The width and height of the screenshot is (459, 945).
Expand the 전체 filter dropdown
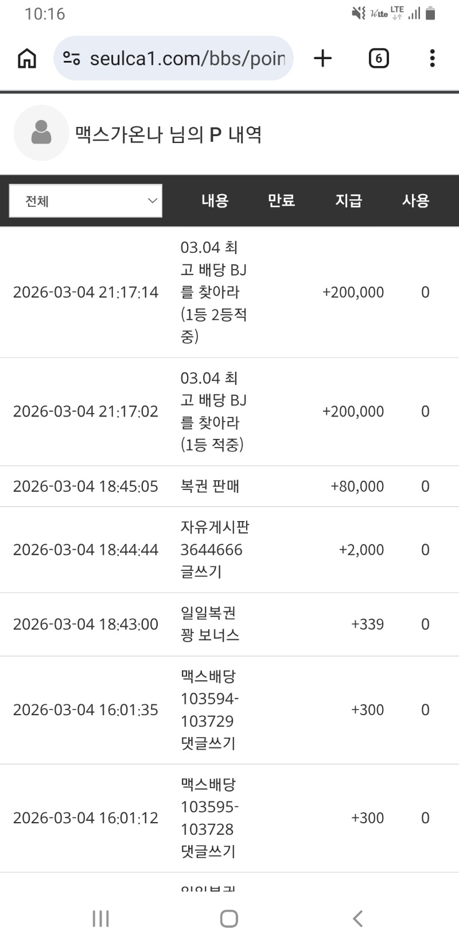click(85, 201)
